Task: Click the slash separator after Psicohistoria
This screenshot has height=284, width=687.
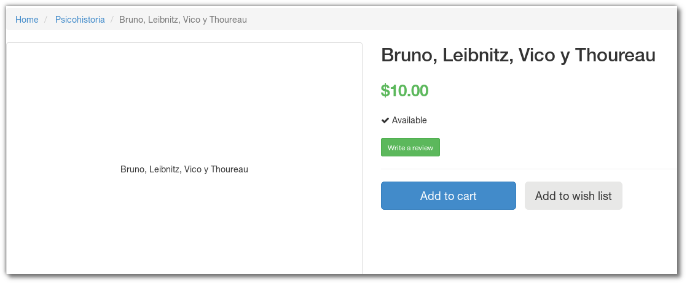Action: 112,20
